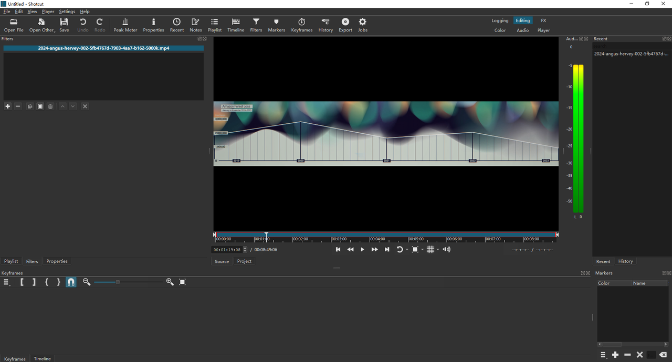The width and height of the screenshot is (672, 362).
Task: Click the current timecode input field
Action: tap(227, 250)
